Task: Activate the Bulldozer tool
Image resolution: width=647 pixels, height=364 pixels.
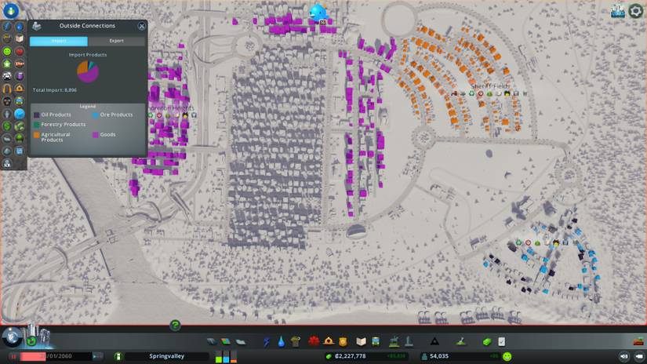Action: [x=638, y=341]
